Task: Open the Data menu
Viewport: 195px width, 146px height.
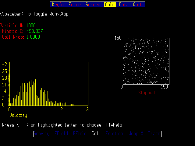Action: click(x=124, y=5)
